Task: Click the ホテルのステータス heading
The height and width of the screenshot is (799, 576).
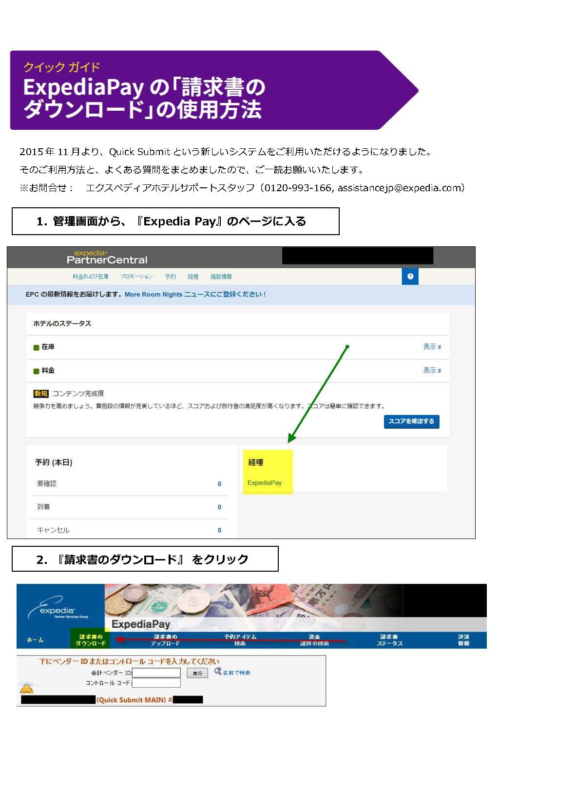Action: (62, 323)
